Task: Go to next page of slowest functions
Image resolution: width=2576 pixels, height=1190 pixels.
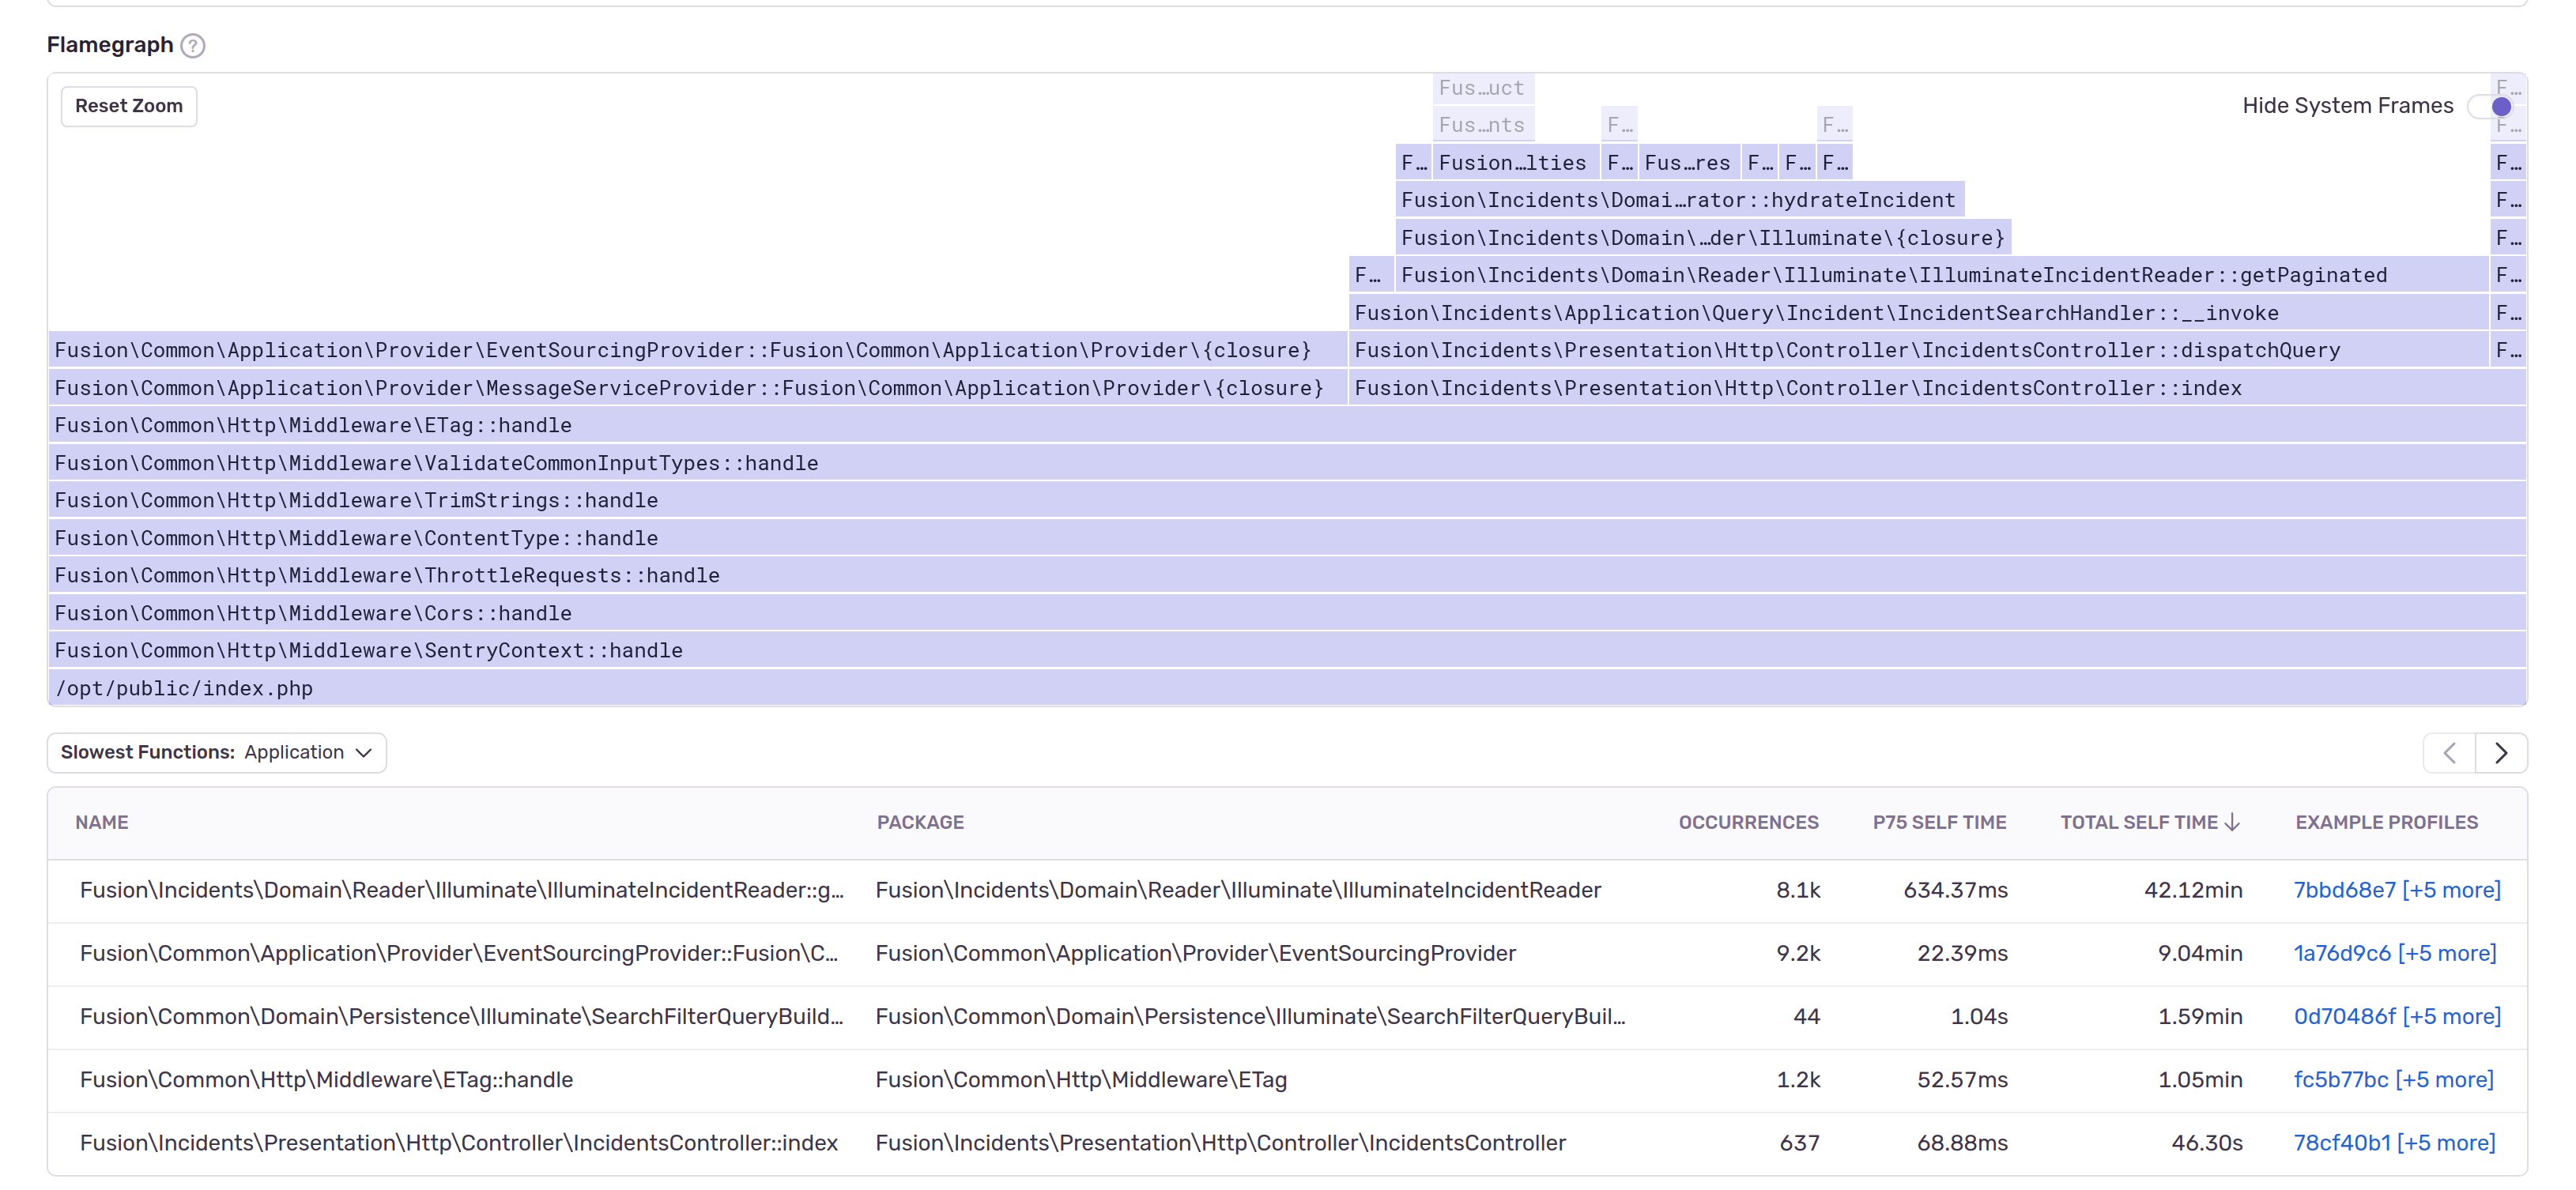Action: click(x=2500, y=753)
